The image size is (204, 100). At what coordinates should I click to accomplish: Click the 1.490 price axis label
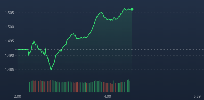tap(9, 55)
